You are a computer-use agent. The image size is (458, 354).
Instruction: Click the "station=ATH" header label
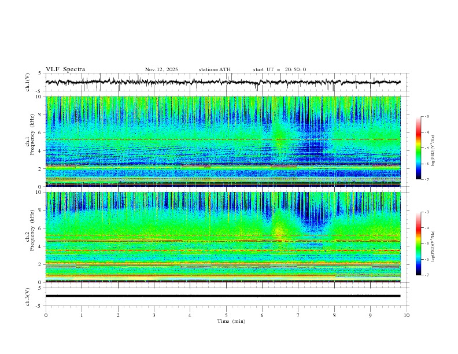click(x=215, y=69)
